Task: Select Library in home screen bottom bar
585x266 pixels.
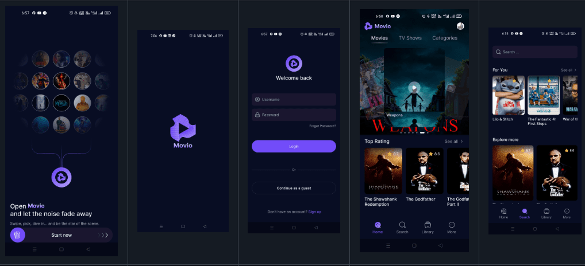Action: (x=428, y=228)
